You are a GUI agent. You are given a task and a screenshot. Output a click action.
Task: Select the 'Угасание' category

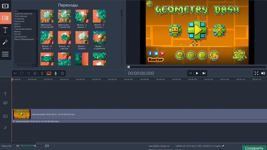pos(19,19)
